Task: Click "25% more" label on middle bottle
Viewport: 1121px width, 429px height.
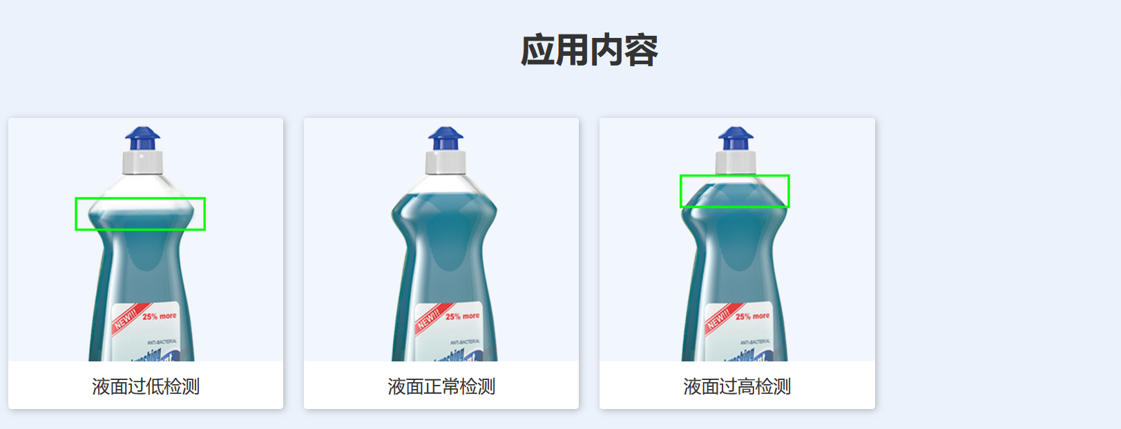Action: [462, 316]
